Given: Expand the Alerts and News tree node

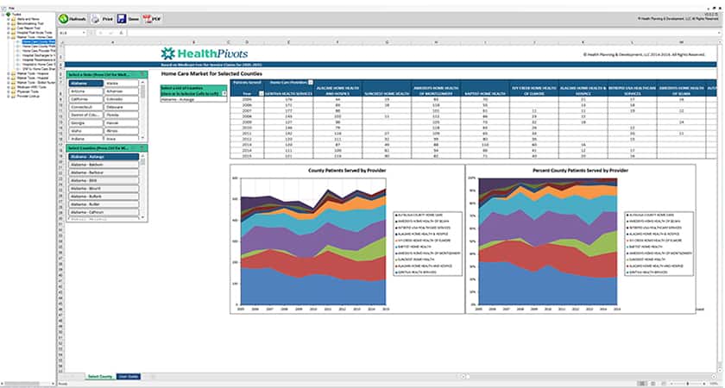Looking at the screenshot, I should tap(9, 19).
